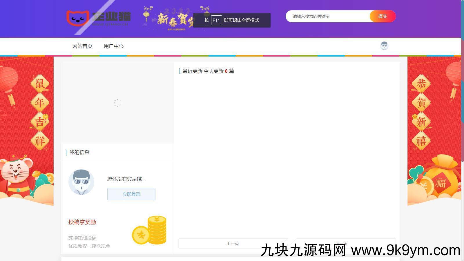Image resolution: width=464 pixels, height=261 pixels.
Task: Click the loading spinner in the slideshow area
Action: point(117,103)
